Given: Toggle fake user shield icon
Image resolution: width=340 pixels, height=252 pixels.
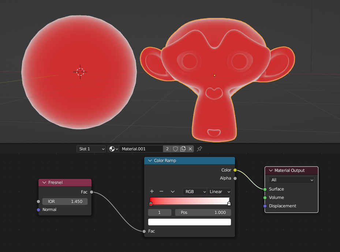Looking at the screenshot, I should 175,149.
